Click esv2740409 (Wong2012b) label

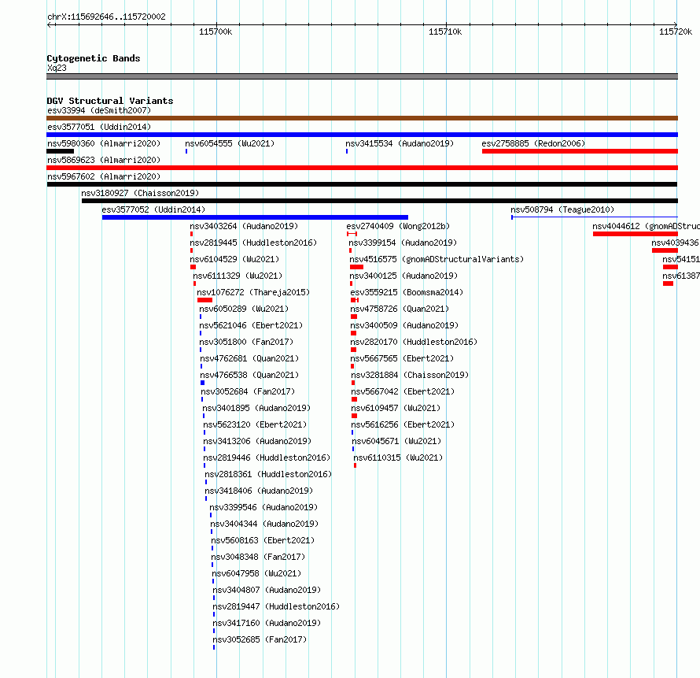(x=398, y=226)
